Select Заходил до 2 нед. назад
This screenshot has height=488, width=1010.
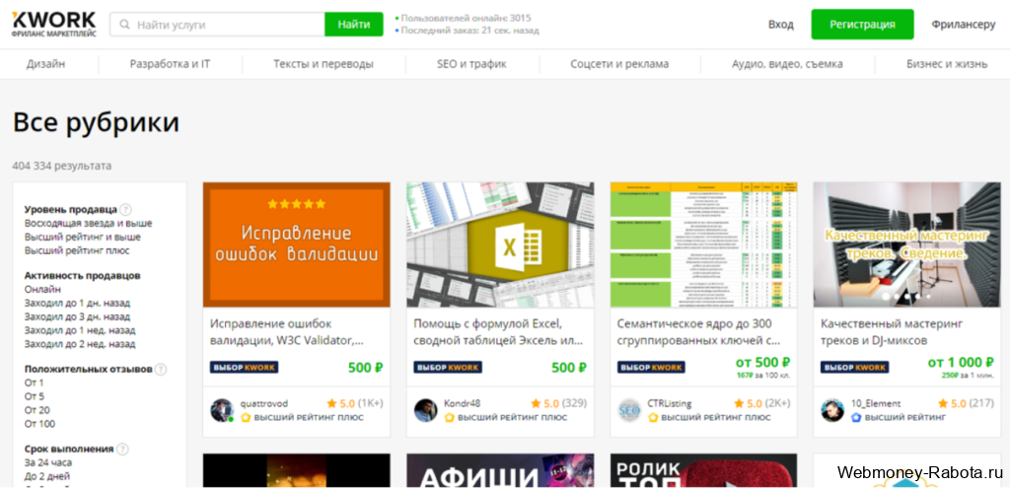coord(80,344)
